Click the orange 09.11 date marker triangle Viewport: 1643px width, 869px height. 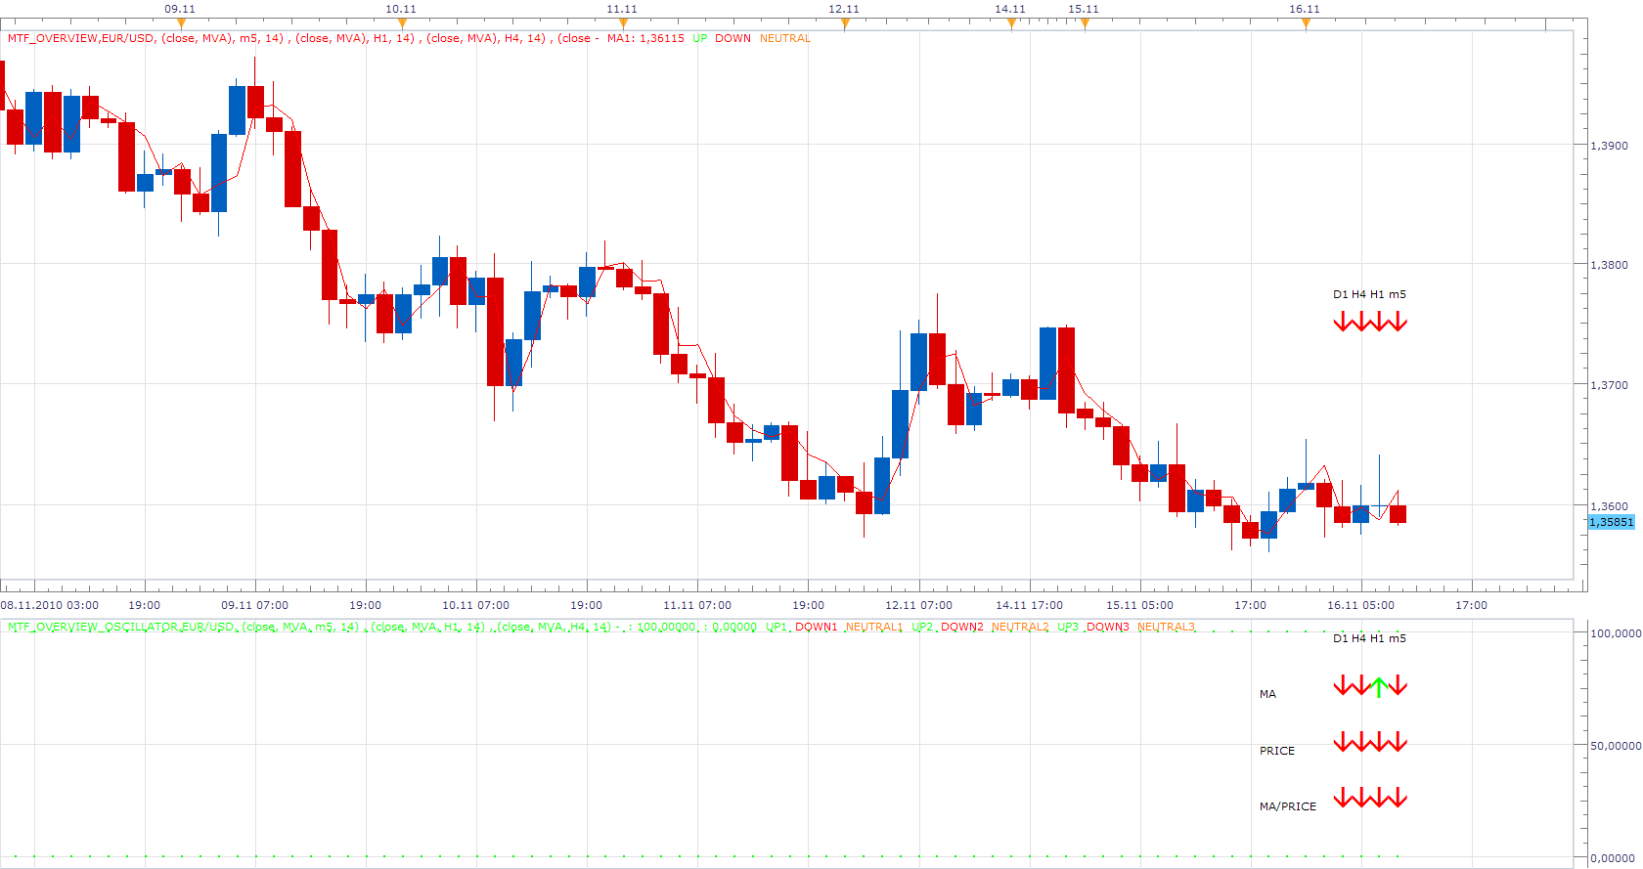point(181,23)
